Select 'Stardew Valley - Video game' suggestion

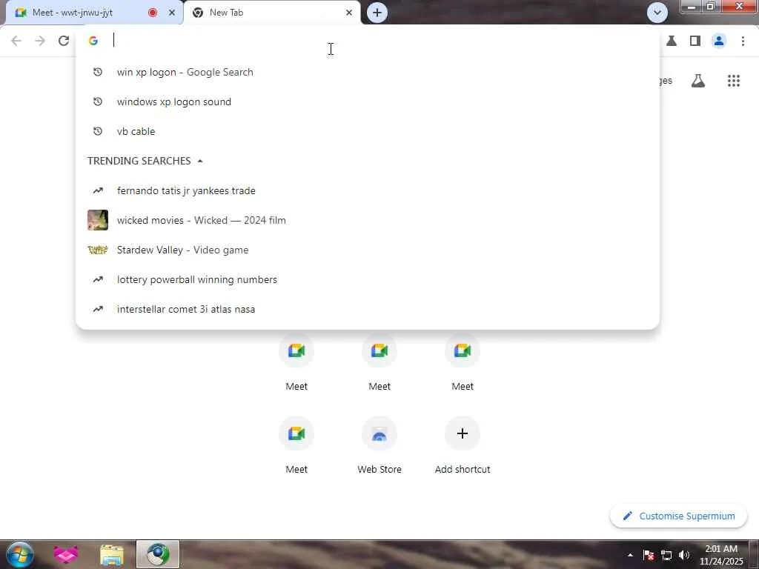click(368, 250)
